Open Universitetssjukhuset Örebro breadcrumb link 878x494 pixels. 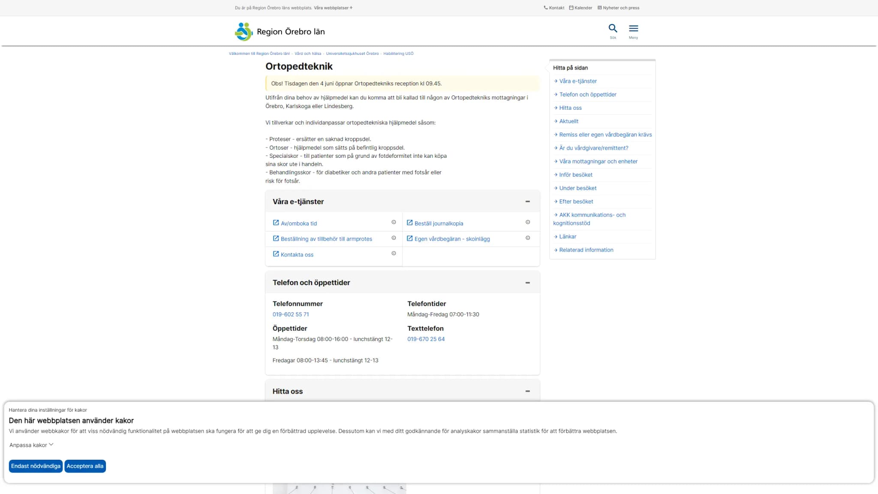(x=352, y=54)
